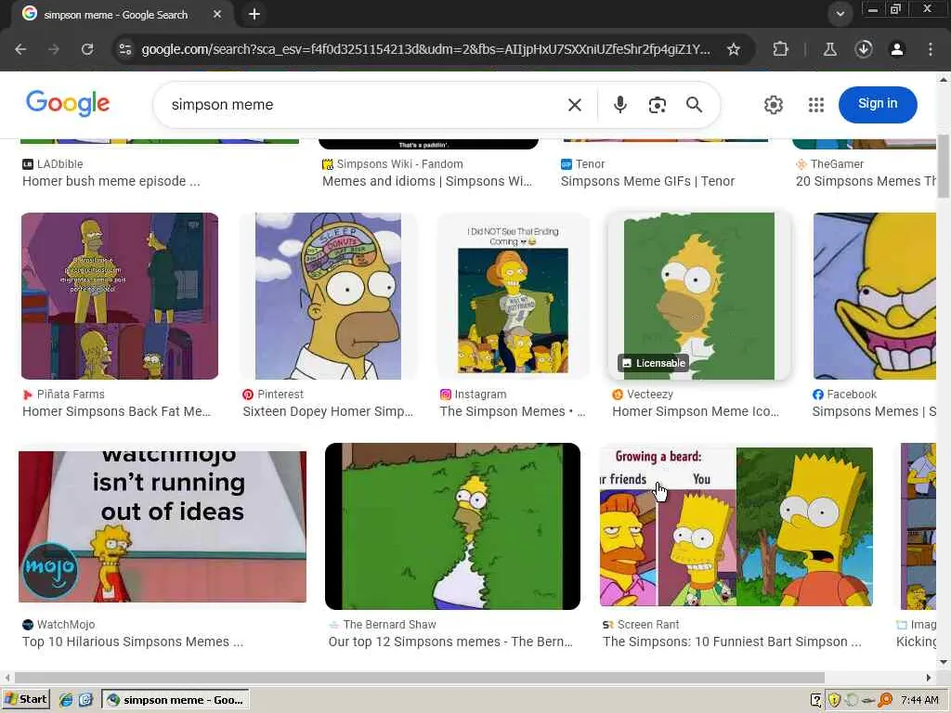Screen dimensions: 951x713
Task: Click the second quick launch icon
Action: coord(85,700)
